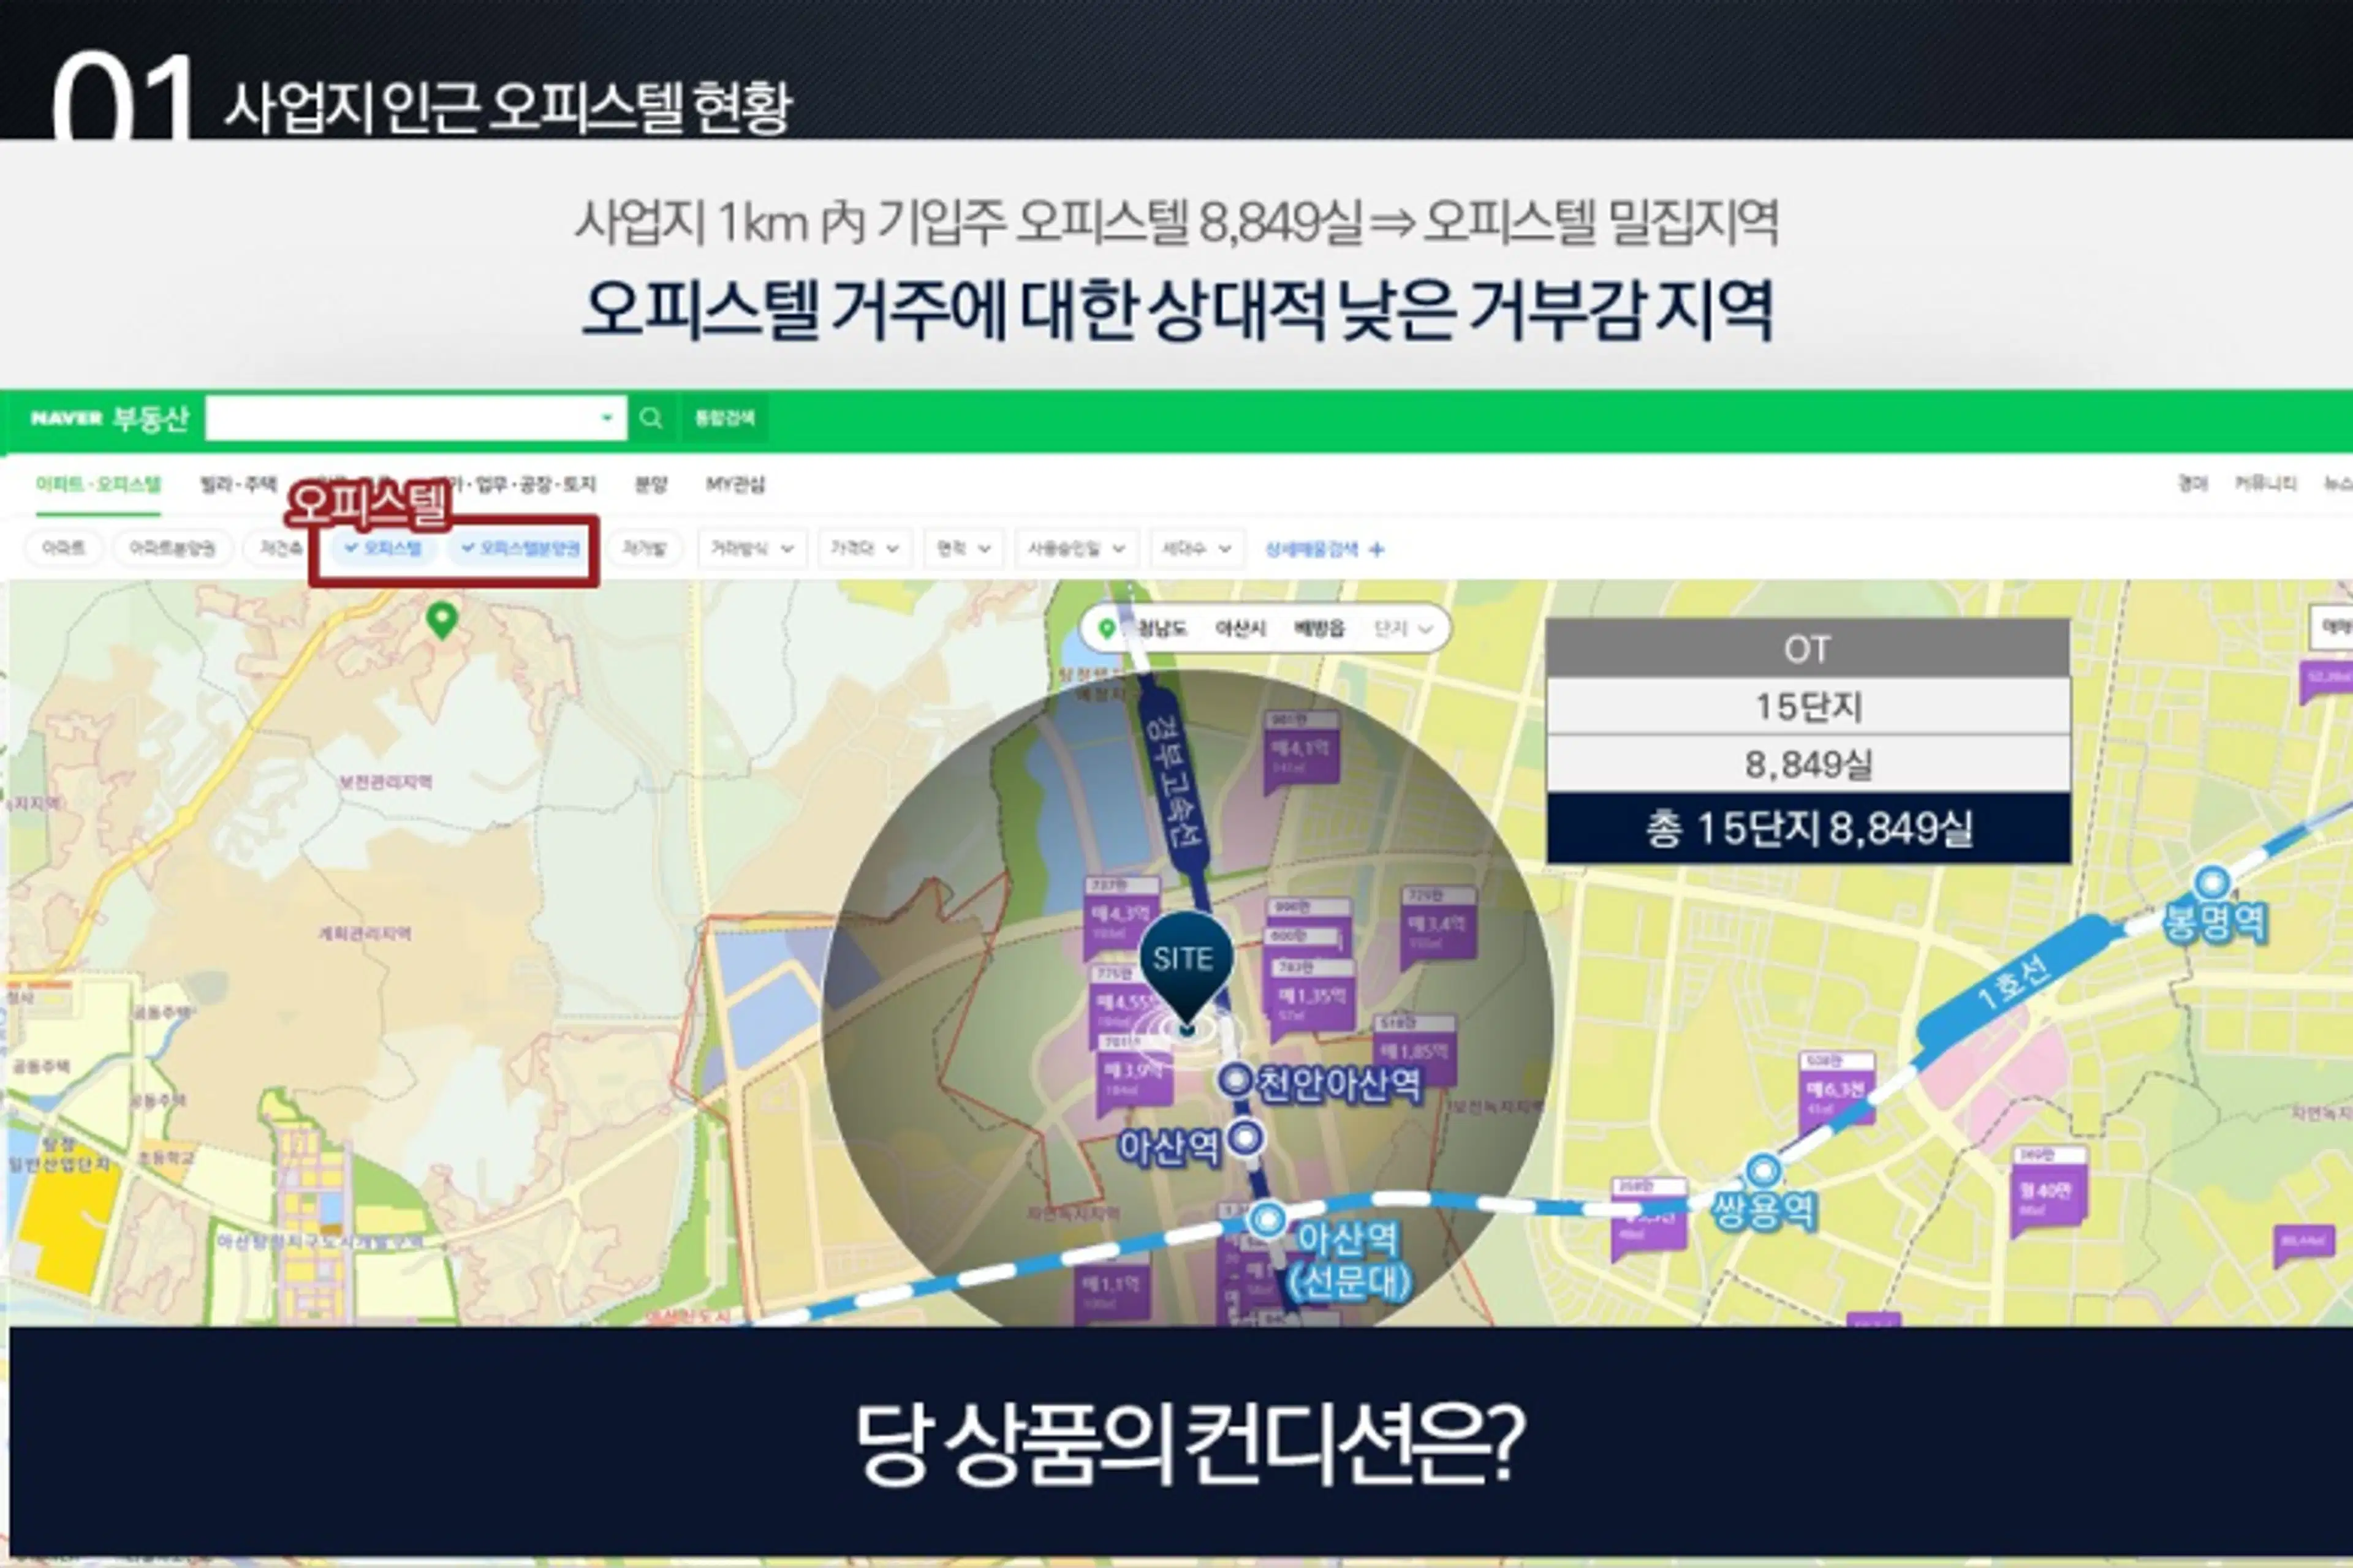
Task: Click 충청남도 in the region breadcrumb
Action: pos(1161,628)
